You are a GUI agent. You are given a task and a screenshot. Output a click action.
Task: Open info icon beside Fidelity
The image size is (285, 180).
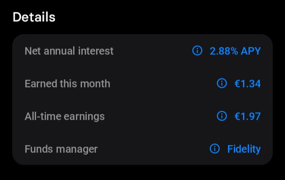[x=215, y=149]
